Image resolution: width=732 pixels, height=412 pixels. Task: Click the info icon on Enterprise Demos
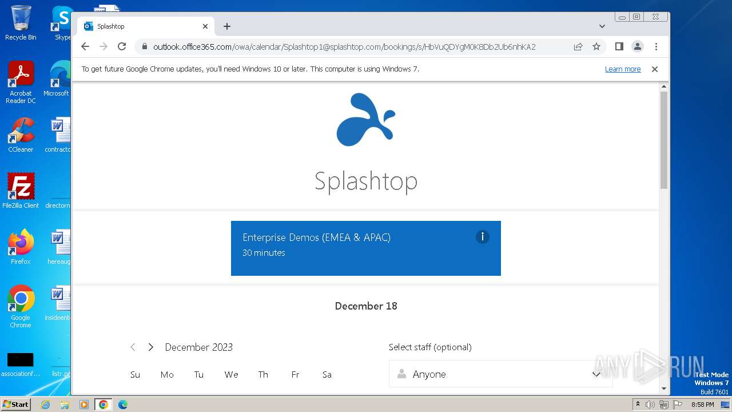click(x=483, y=237)
